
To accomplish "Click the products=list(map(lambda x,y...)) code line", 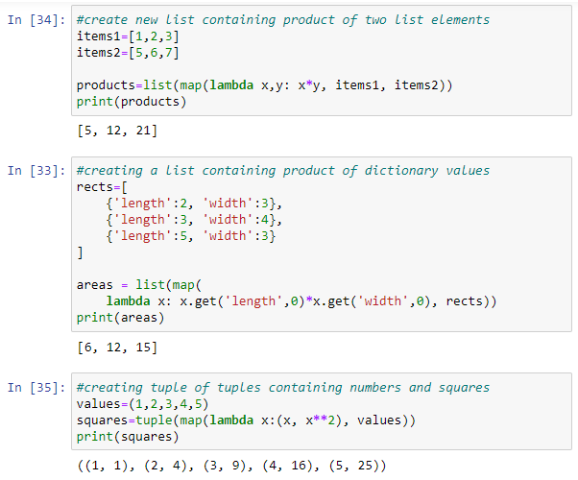I will [264, 84].
